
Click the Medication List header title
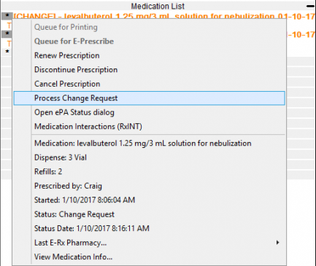pos(158,6)
